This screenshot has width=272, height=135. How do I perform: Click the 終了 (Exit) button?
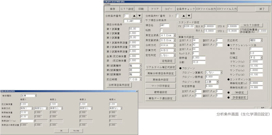click(262, 9)
